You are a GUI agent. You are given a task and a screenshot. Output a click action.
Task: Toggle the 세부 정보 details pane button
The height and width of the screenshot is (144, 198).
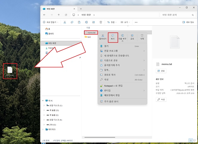188,22
